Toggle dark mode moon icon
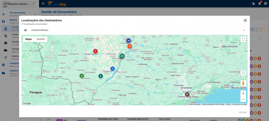Image resolution: width=269 pixels, height=121 pixels. tap(254, 4)
